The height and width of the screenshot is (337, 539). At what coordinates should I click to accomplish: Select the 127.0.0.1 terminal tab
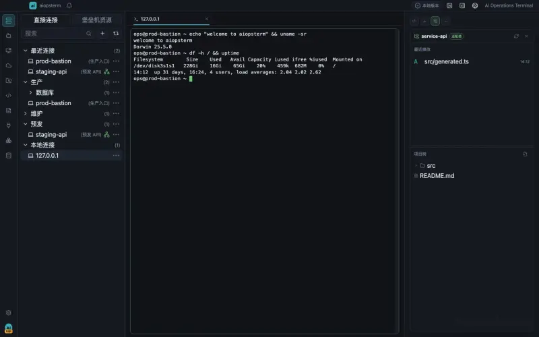click(171, 19)
